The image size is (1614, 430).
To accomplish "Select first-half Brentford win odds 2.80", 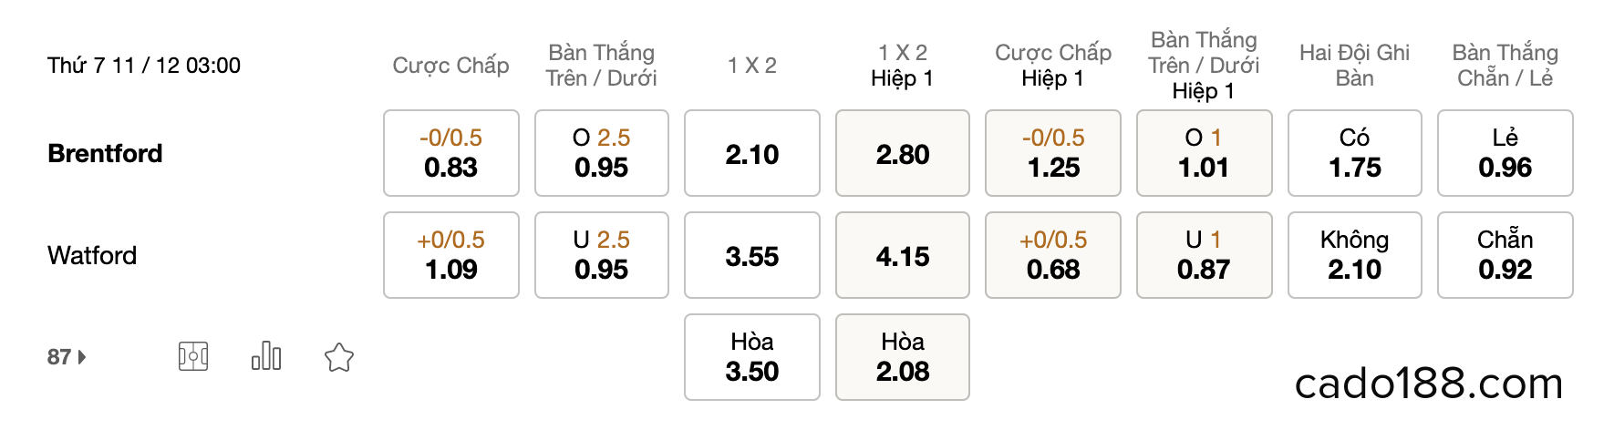I will [x=903, y=153].
